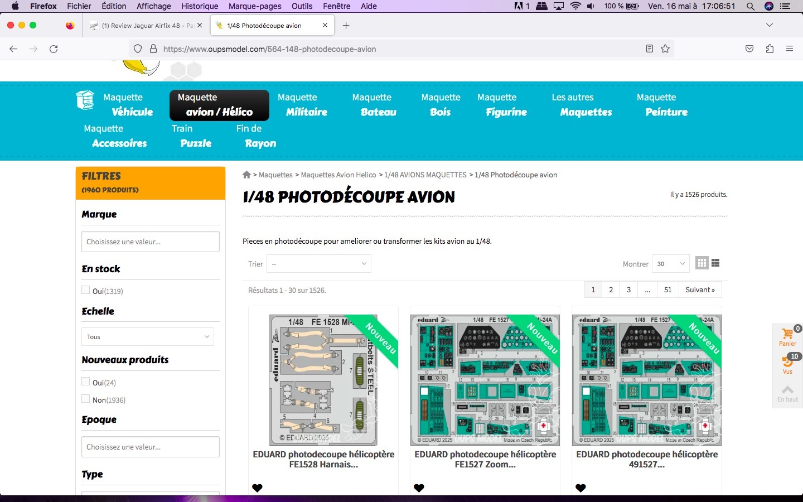Open the Echelle Tous dropdown
The image size is (803, 502).
point(148,337)
